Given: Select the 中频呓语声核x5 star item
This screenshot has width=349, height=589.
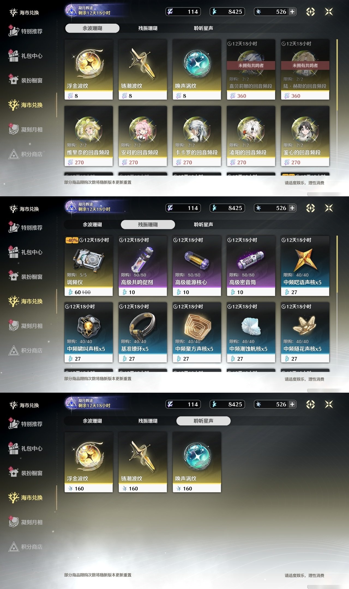Looking at the screenshot, I should 305,266.
